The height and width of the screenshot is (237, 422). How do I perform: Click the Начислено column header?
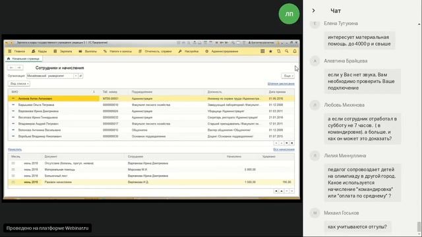point(234,157)
